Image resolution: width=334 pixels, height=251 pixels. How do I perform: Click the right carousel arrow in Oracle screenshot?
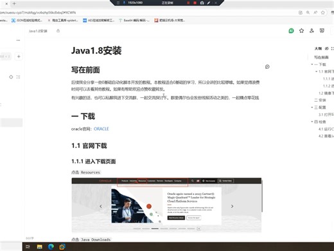click(x=232, y=206)
